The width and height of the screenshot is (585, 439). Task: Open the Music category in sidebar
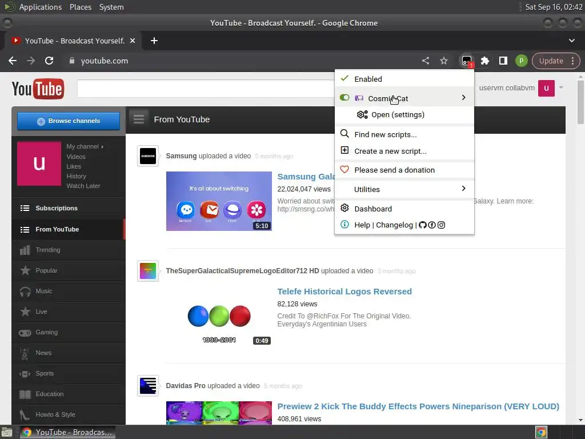69,291
